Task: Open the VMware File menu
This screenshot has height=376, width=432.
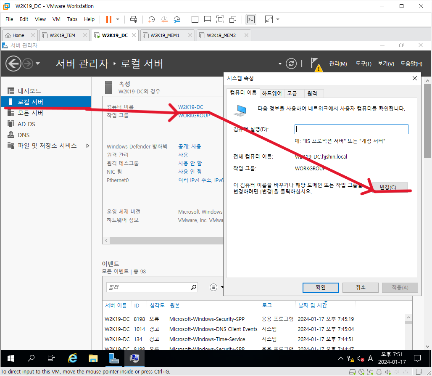Action: pos(9,19)
